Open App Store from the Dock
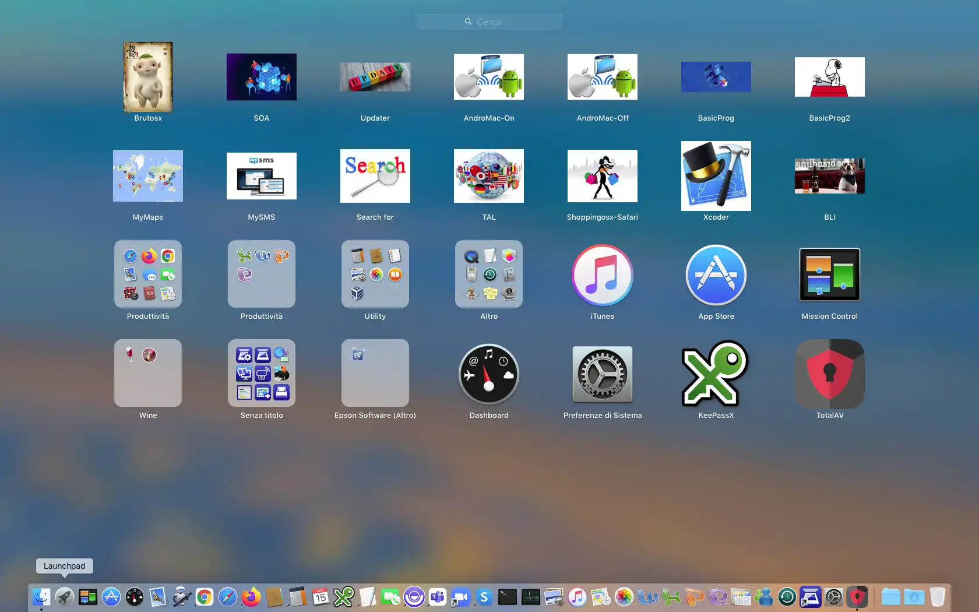Screen dimensions: 979x612 point(111,597)
